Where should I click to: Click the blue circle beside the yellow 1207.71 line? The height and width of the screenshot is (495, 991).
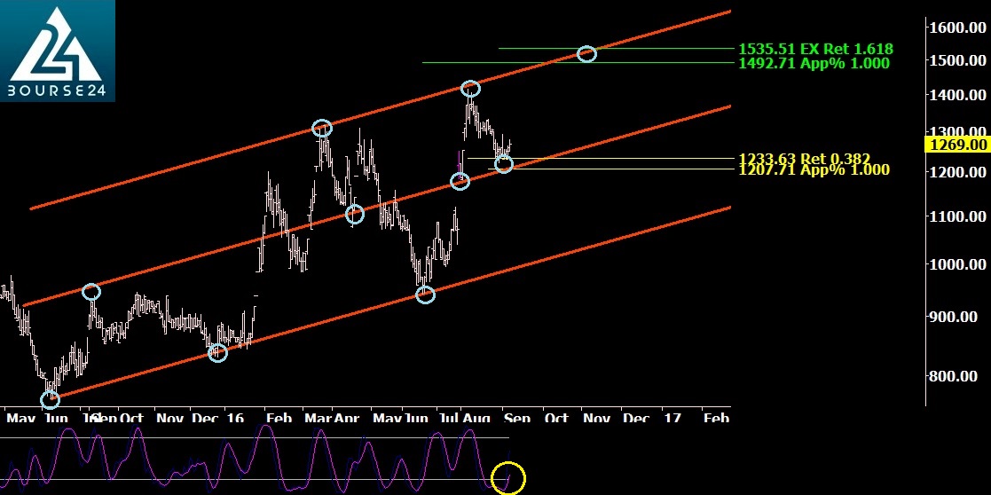(503, 165)
